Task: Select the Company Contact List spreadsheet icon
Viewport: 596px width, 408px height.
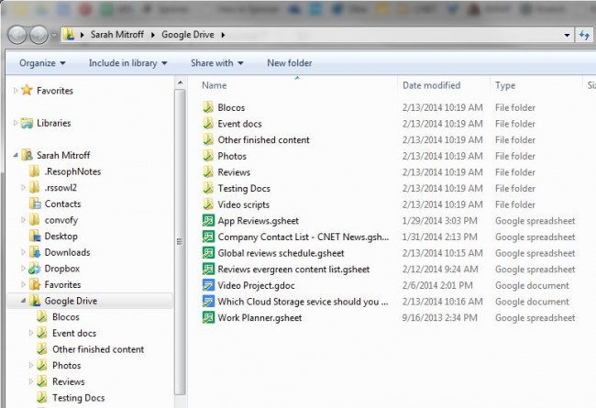Action: point(208,237)
